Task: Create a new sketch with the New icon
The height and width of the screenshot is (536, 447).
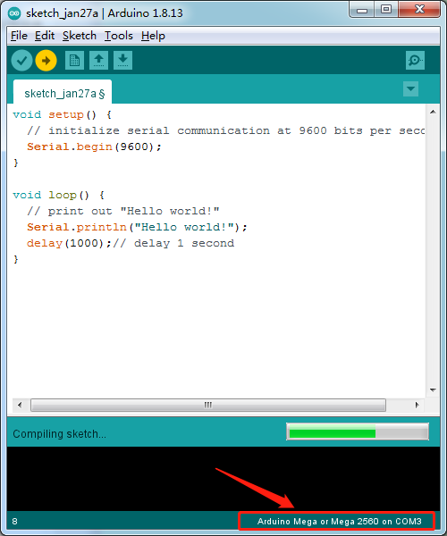Action: pos(74,61)
